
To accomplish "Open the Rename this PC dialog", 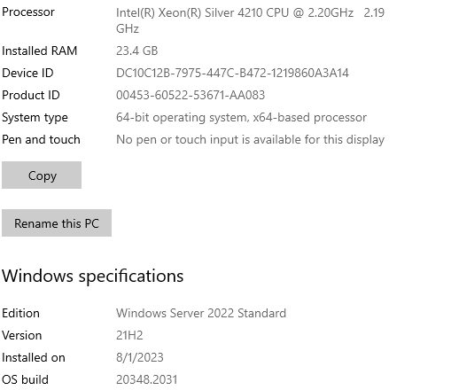I will [x=57, y=223].
